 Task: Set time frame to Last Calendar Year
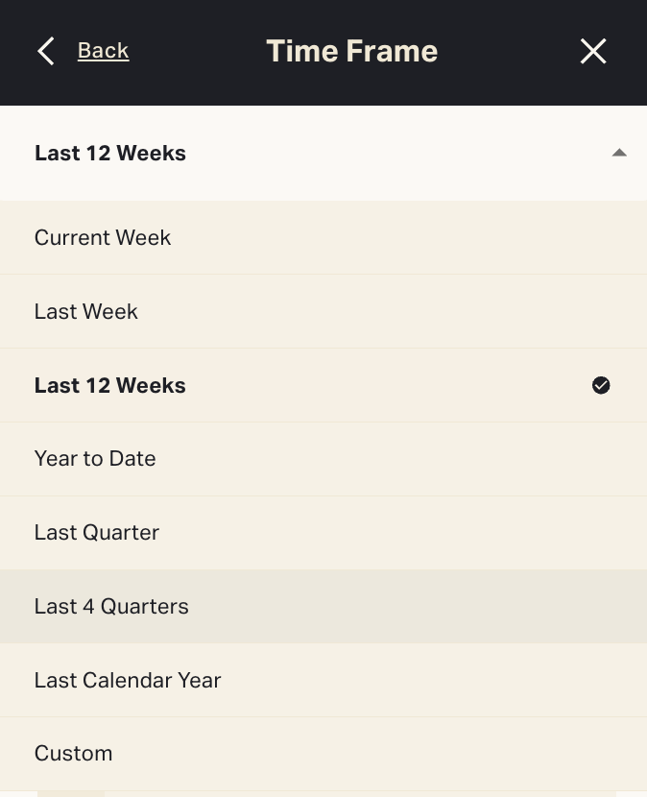click(x=128, y=681)
